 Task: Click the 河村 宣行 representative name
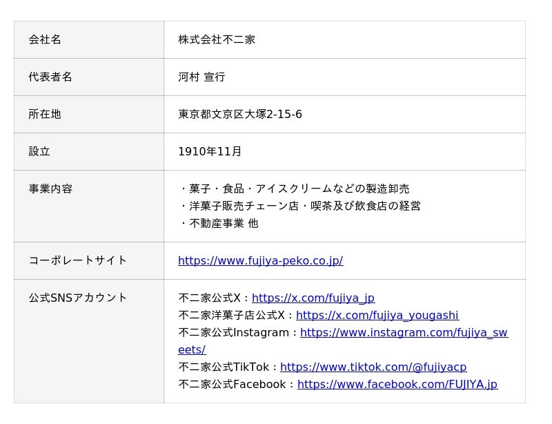[201, 77]
